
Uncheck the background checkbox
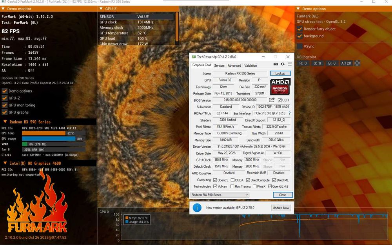point(299,36)
